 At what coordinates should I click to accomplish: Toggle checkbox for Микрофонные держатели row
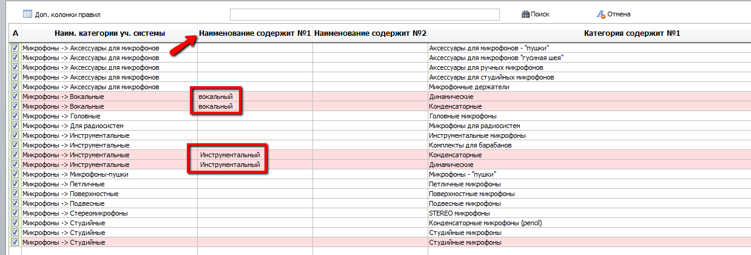[15, 87]
